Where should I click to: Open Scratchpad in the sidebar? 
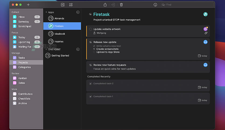pyautogui.click(x=26, y=26)
